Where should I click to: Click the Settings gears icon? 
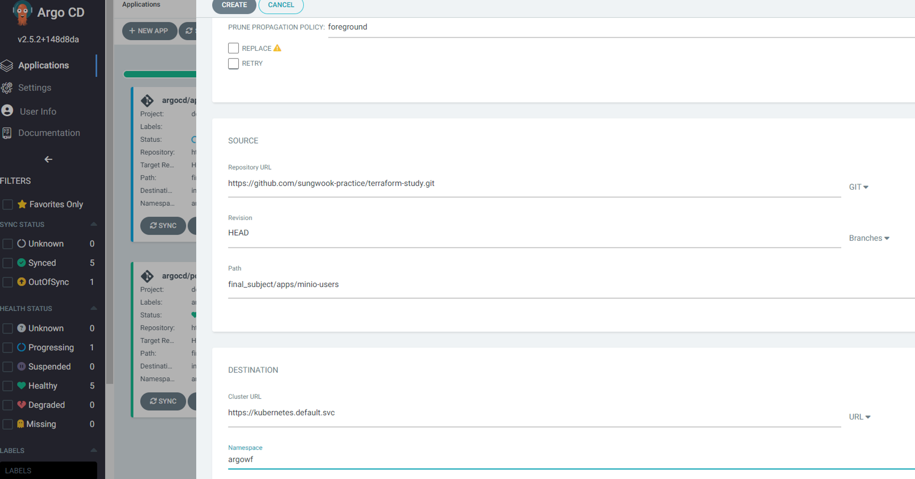(x=7, y=88)
